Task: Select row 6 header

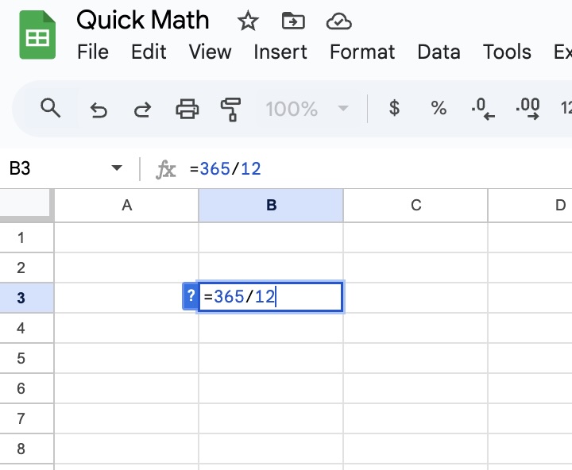Action: [x=27, y=389]
